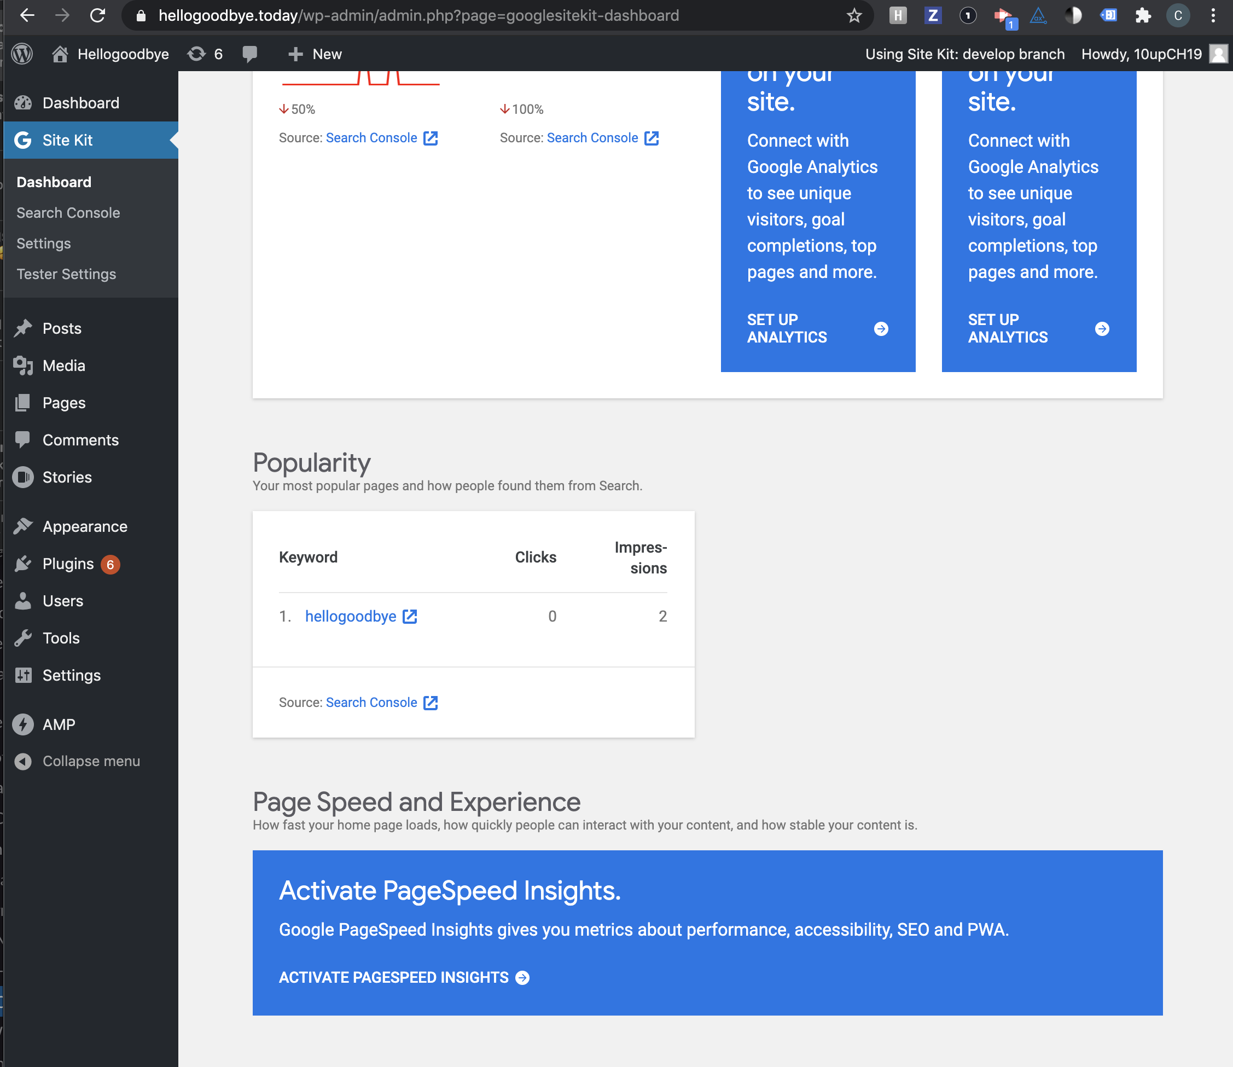The width and height of the screenshot is (1233, 1067).
Task: Reload the page with the refresh icon
Action: click(x=97, y=15)
